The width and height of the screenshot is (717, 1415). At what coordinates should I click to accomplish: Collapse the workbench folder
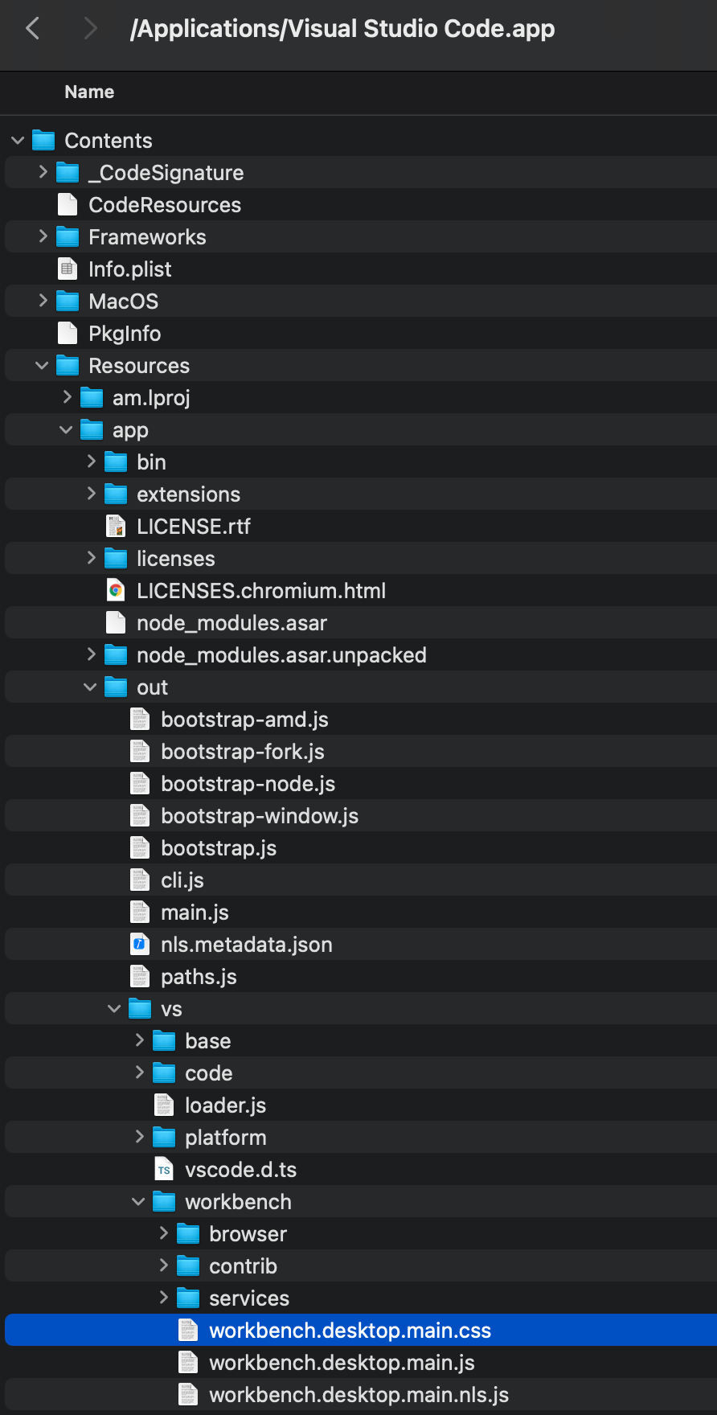click(x=138, y=1202)
